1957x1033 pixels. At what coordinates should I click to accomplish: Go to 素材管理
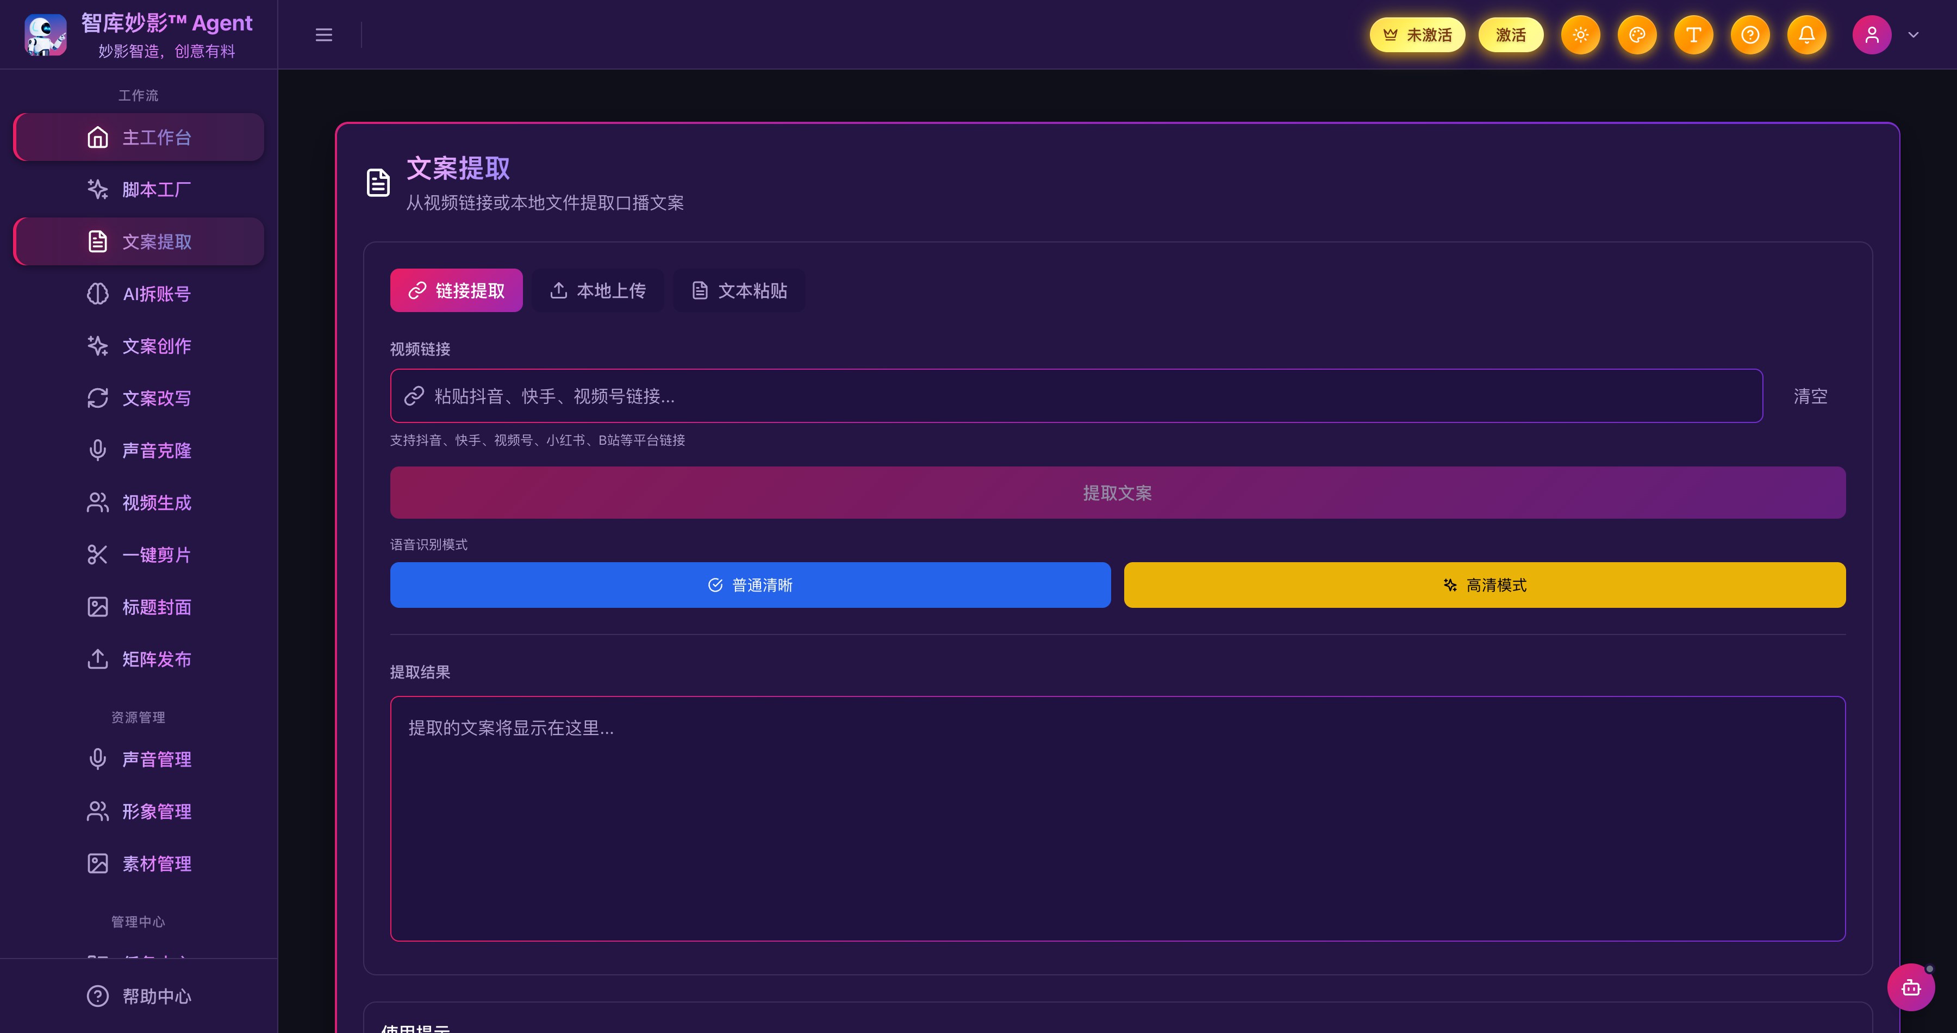click(x=139, y=863)
